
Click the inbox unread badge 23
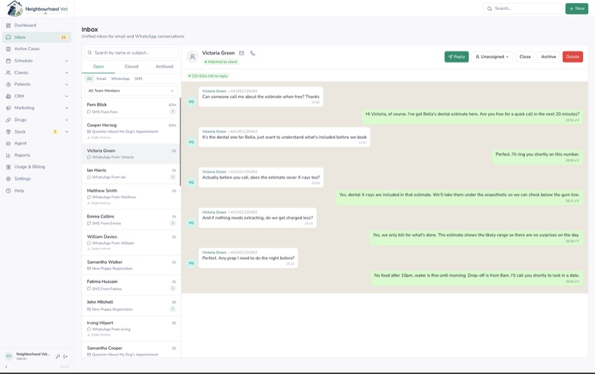(63, 37)
